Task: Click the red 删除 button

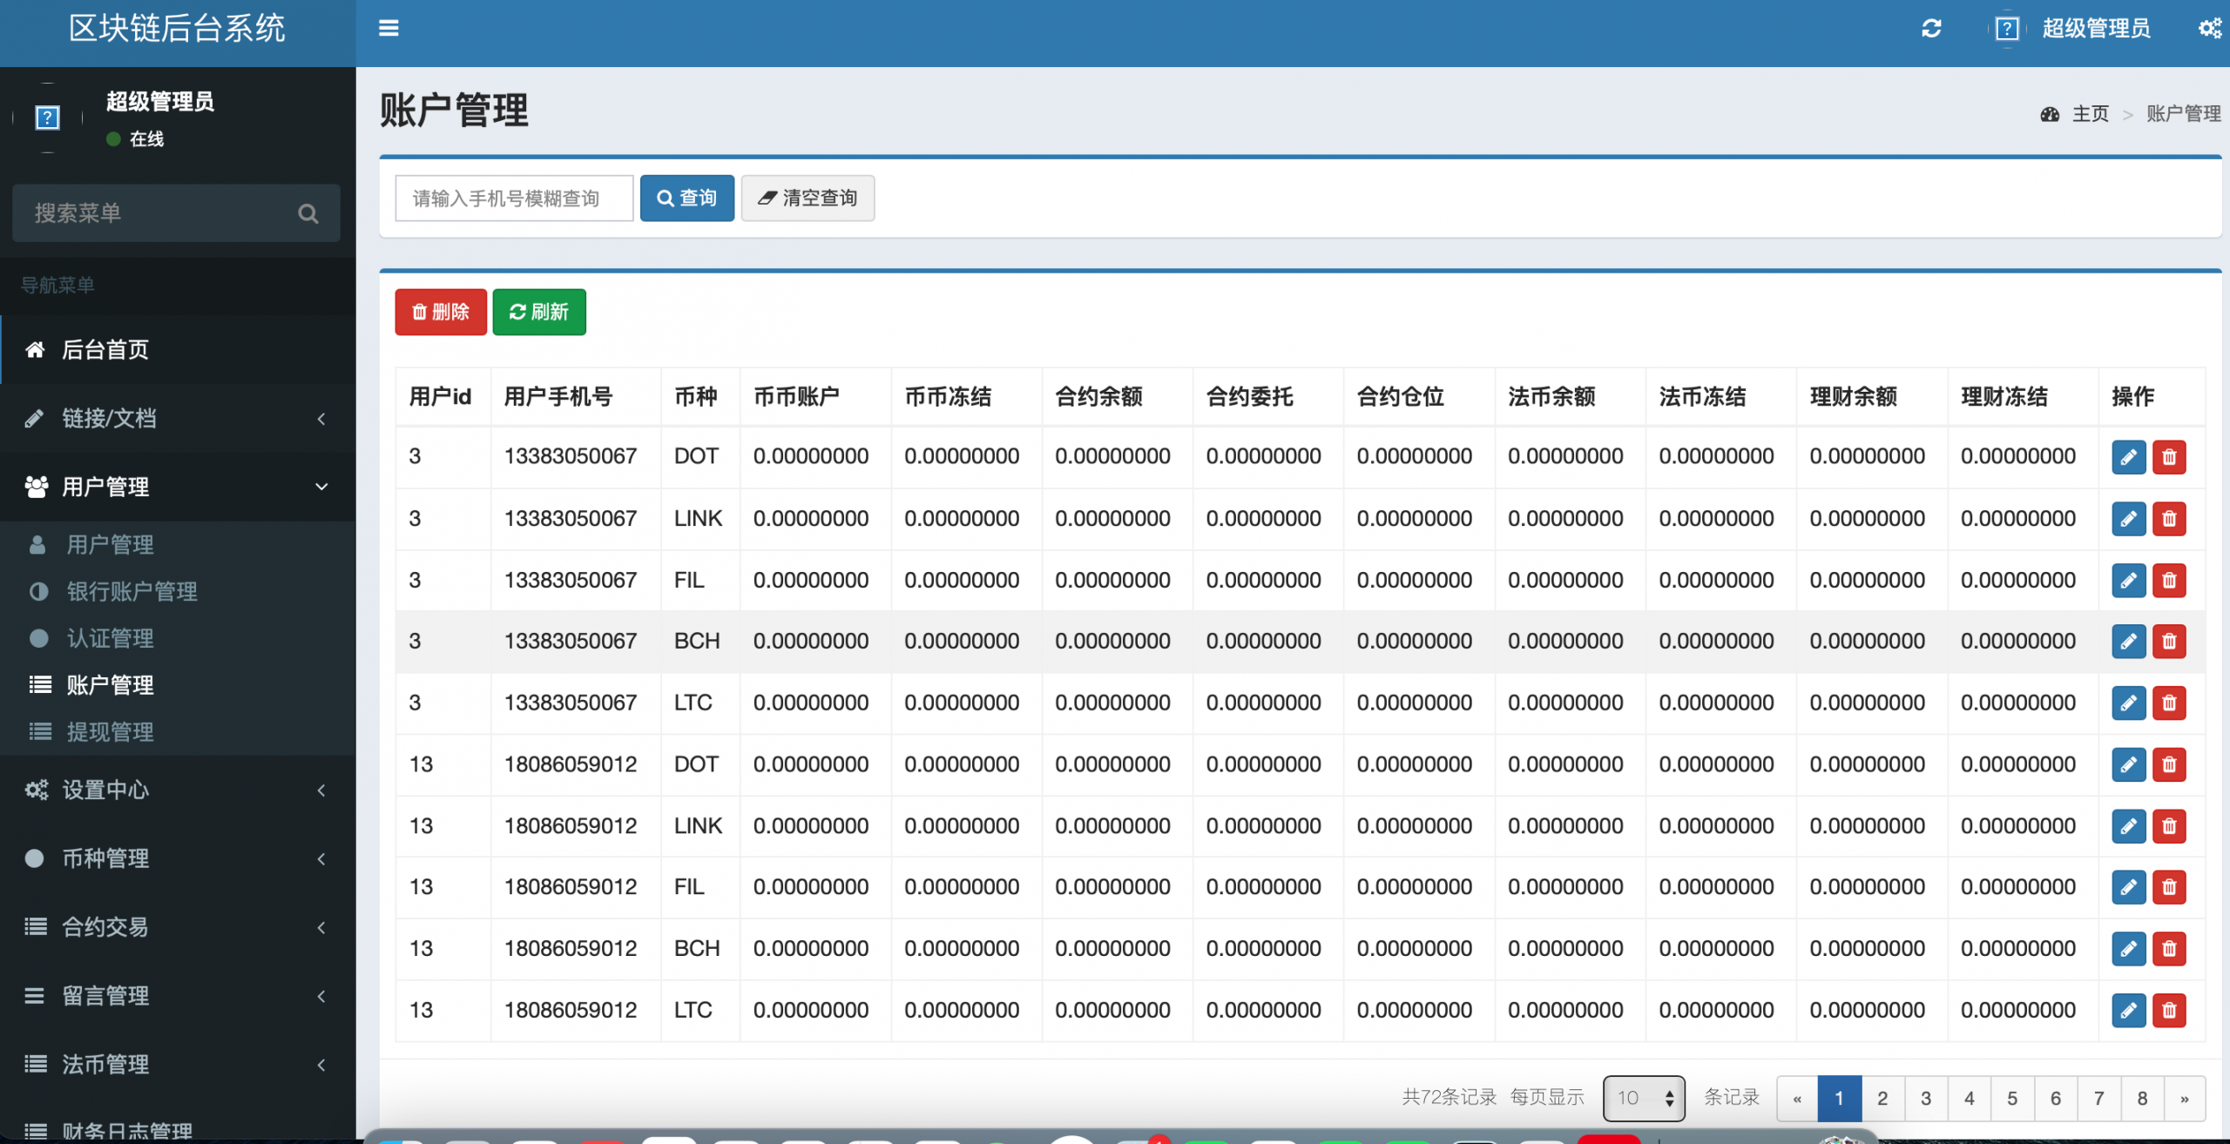Action: coord(441,312)
